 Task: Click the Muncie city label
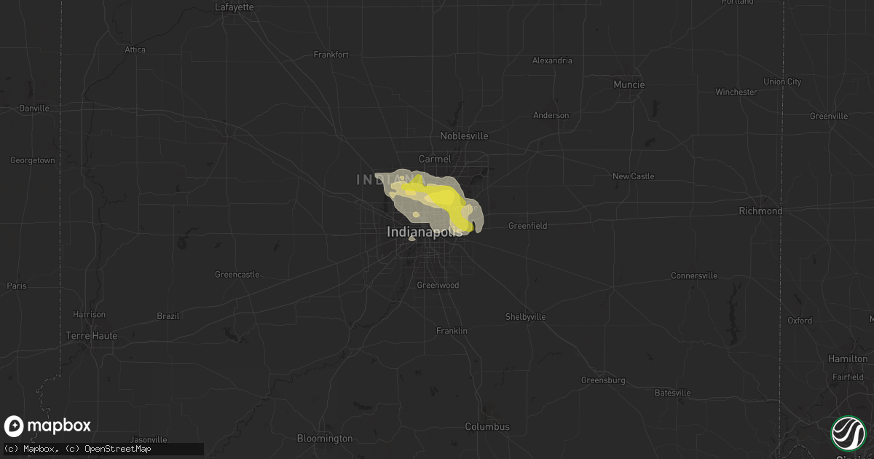(x=629, y=85)
